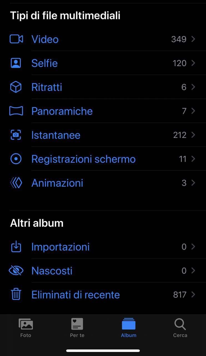Tap the Selfie portrait icon
Image resolution: width=206 pixels, height=356 pixels.
tap(16, 63)
